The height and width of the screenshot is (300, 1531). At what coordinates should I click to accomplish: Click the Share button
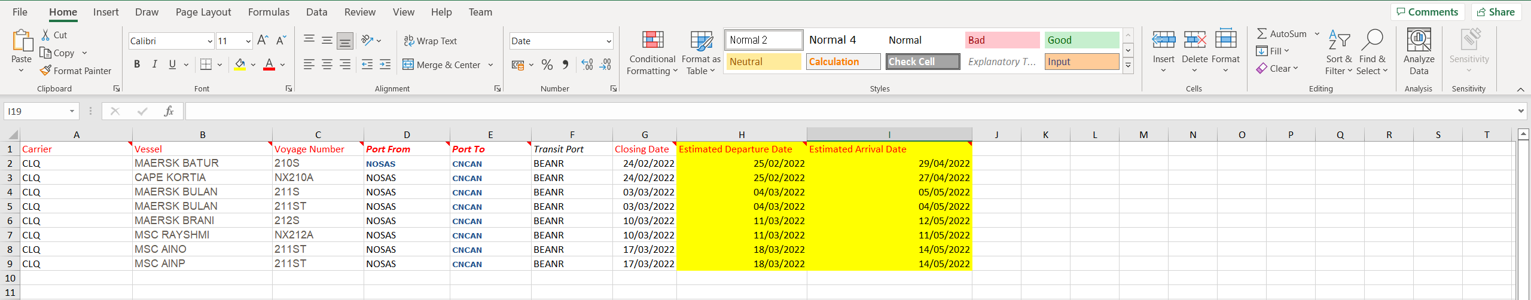pos(1496,12)
